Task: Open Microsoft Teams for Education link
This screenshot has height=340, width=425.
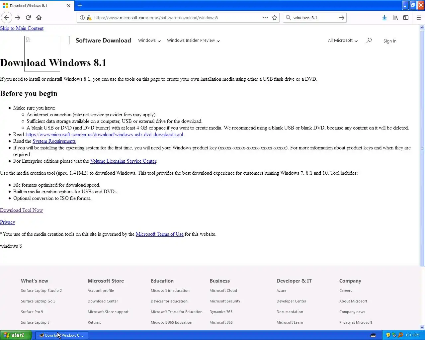Action: tap(177, 312)
